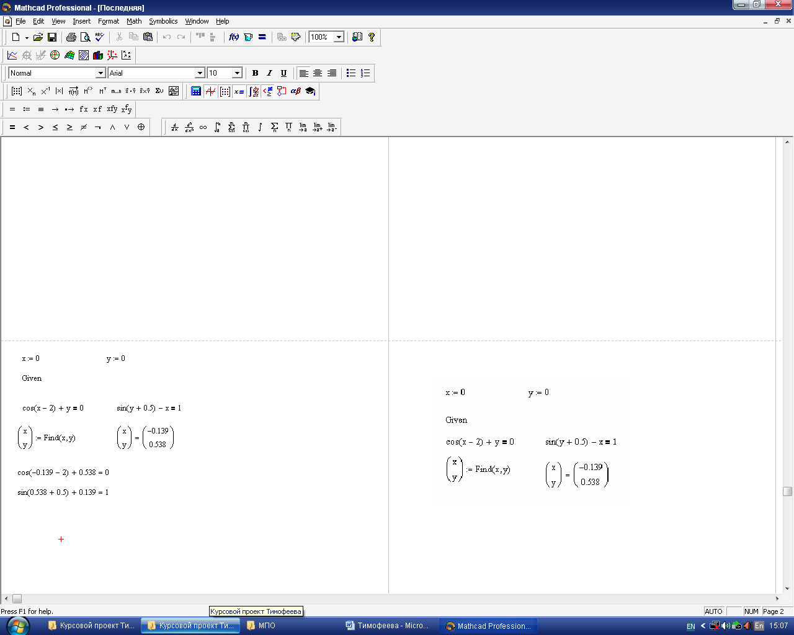Run the ABC spelling check
This screenshot has height=635, width=794.
click(99, 37)
